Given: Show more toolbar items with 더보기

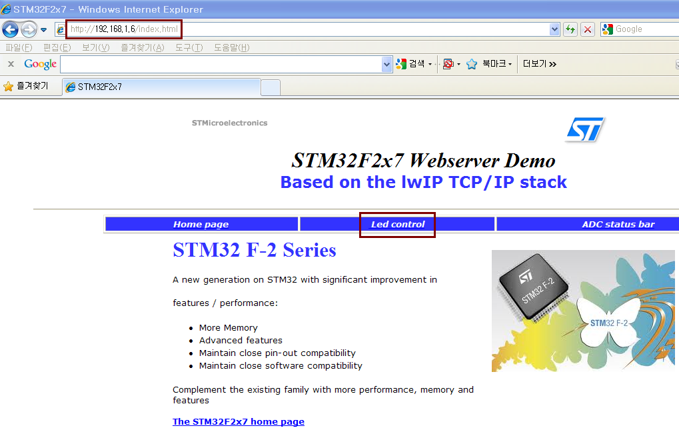Looking at the screenshot, I should point(540,64).
